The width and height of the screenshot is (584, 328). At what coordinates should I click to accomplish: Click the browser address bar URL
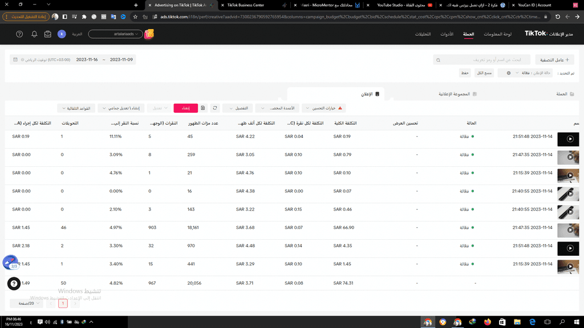pyautogui.click(x=350, y=17)
